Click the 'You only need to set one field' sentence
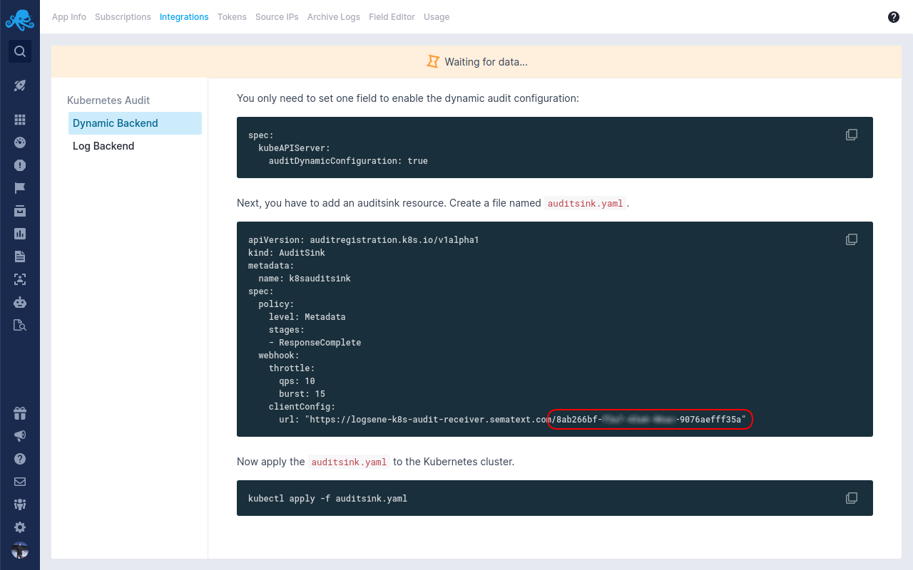This screenshot has width=913, height=570. tap(408, 98)
